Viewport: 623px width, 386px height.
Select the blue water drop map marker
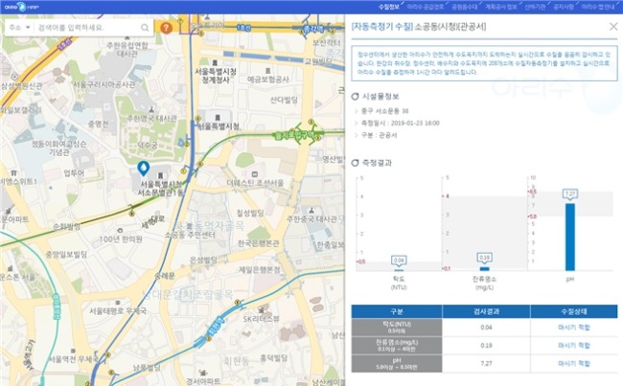click(x=143, y=169)
